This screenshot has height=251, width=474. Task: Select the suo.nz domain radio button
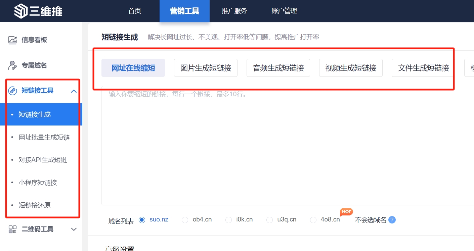point(142,220)
